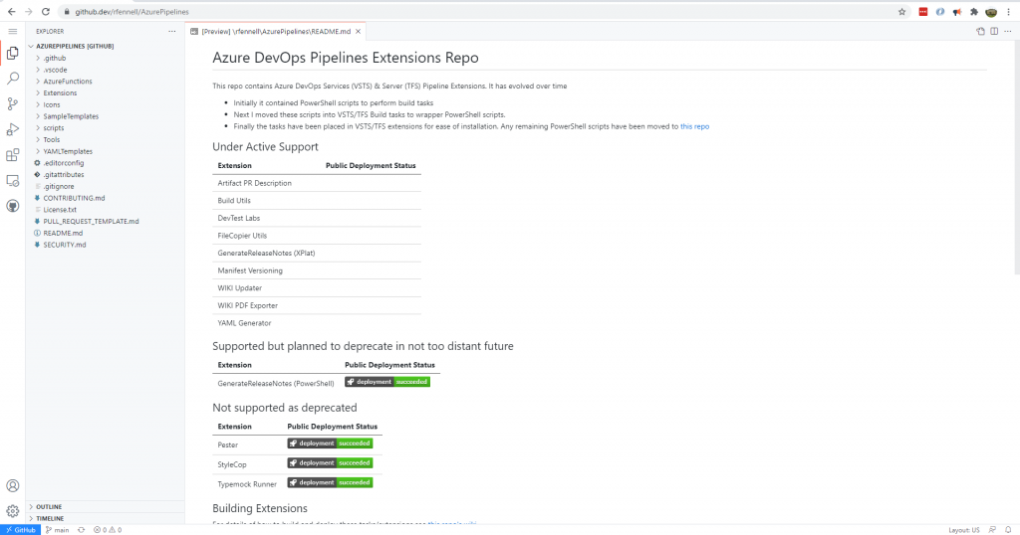The height and width of the screenshot is (535, 1020).
Task: Click the red extension icon in browser toolbar
Action: click(x=923, y=12)
